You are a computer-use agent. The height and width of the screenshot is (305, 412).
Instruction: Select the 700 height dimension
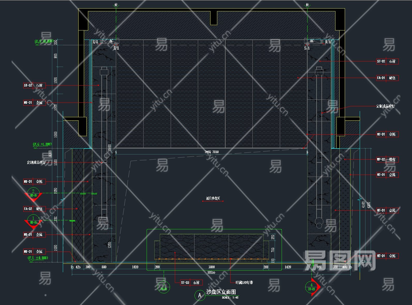[x=273, y=250]
